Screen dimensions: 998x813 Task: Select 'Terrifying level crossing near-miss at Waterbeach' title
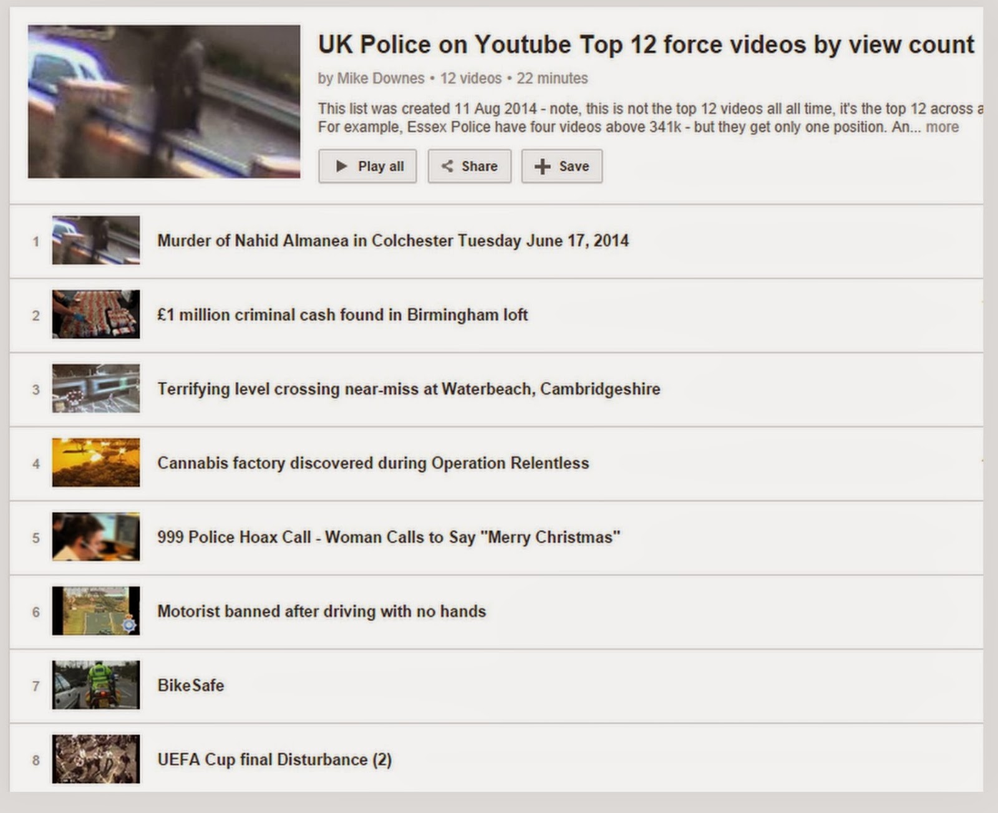(409, 389)
